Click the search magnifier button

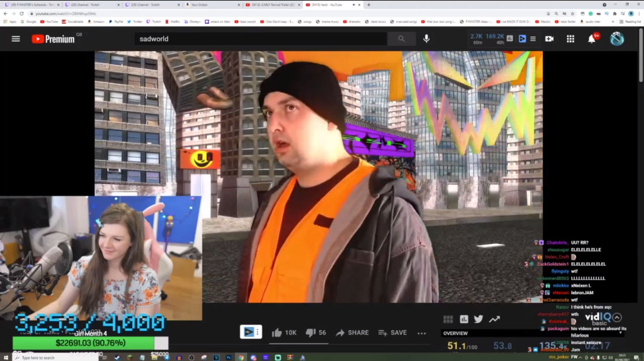click(401, 39)
